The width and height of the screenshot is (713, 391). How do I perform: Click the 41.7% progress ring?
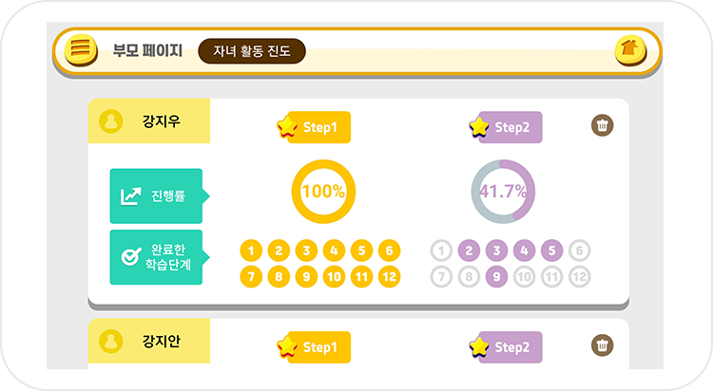click(x=504, y=191)
